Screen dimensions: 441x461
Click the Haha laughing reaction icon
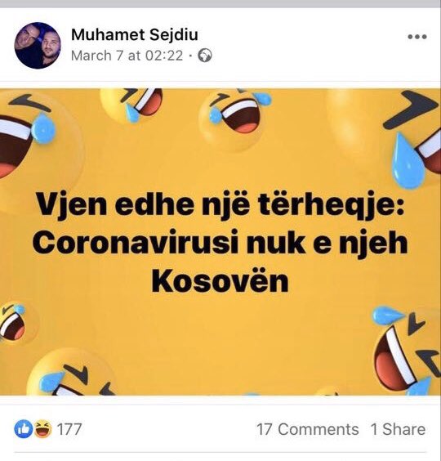pyautogui.click(x=43, y=429)
